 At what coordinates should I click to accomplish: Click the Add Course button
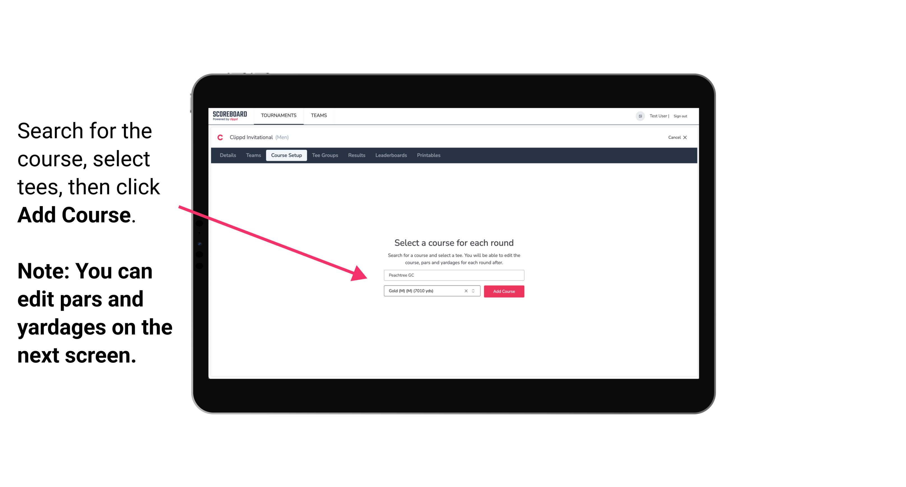click(x=504, y=291)
